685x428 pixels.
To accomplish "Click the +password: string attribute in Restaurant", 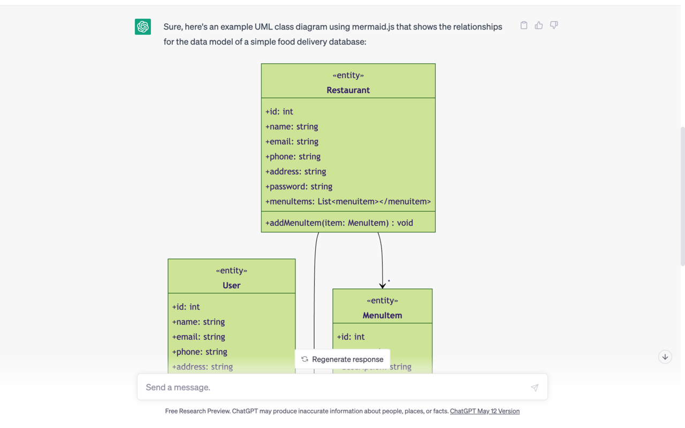I will click(x=298, y=186).
